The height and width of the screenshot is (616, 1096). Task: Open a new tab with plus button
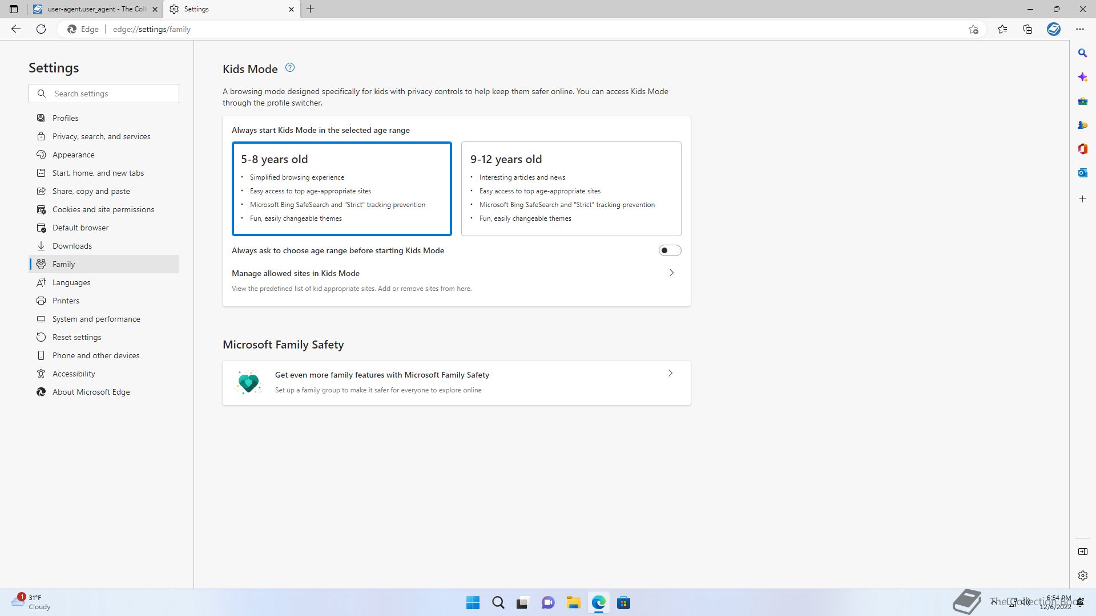(x=311, y=9)
